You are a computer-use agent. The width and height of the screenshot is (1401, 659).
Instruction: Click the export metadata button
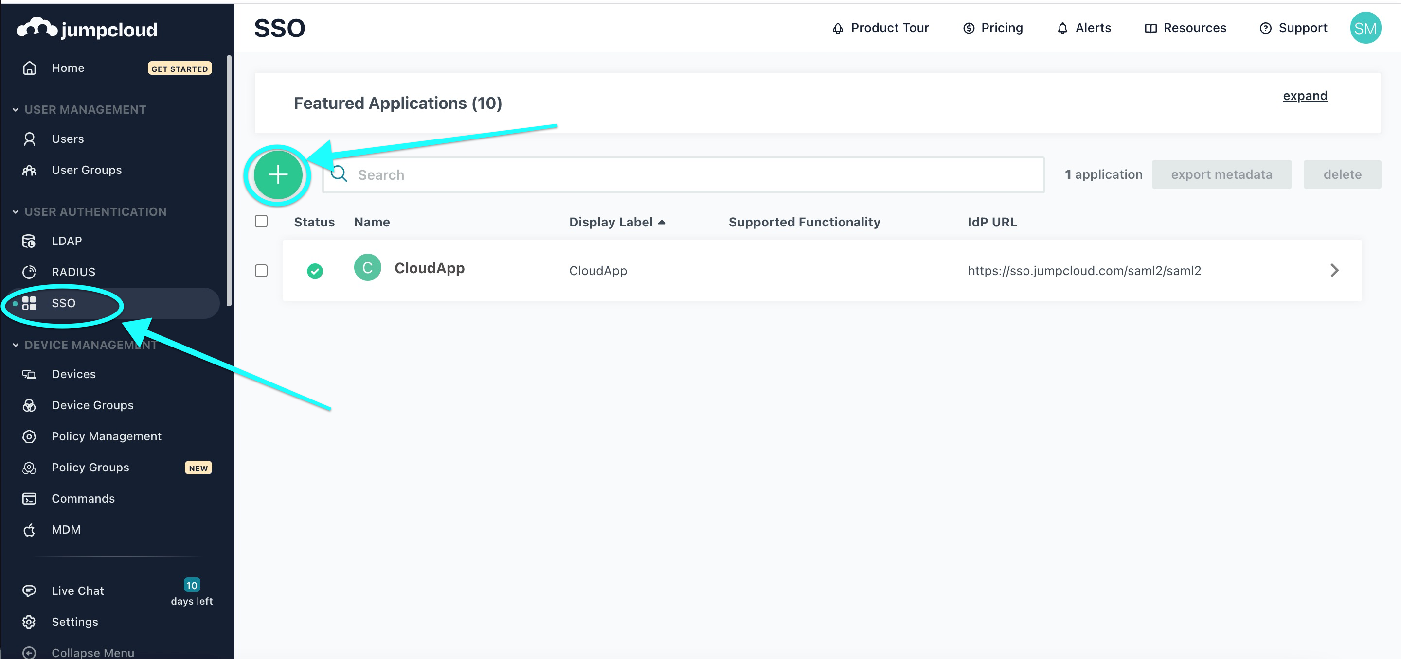1221,174
